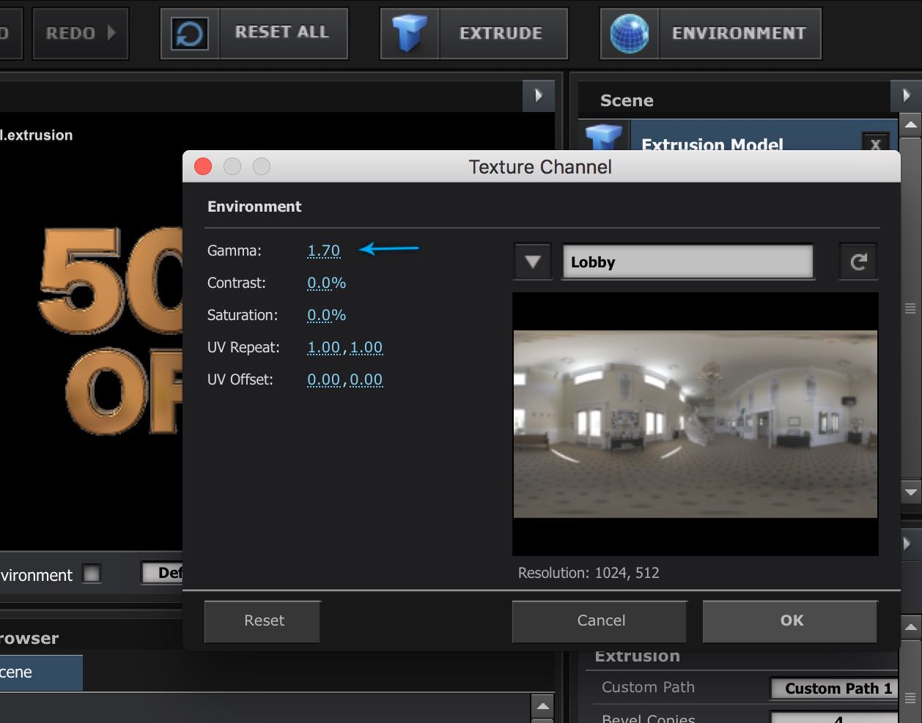Image resolution: width=922 pixels, height=723 pixels.
Task: Click the blue Extrude T icon
Action: pyautogui.click(x=410, y=34)
